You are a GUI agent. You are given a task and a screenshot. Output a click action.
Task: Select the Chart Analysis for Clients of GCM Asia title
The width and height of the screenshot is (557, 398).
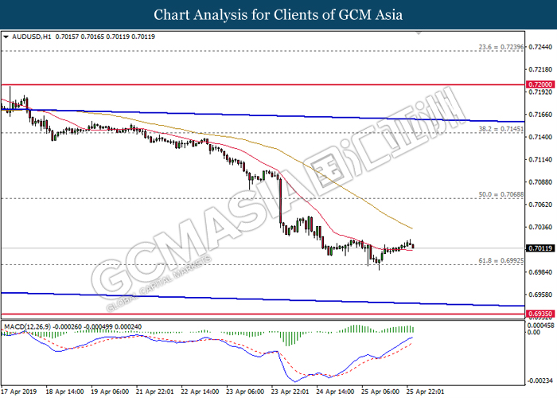[x=278, y=15]
